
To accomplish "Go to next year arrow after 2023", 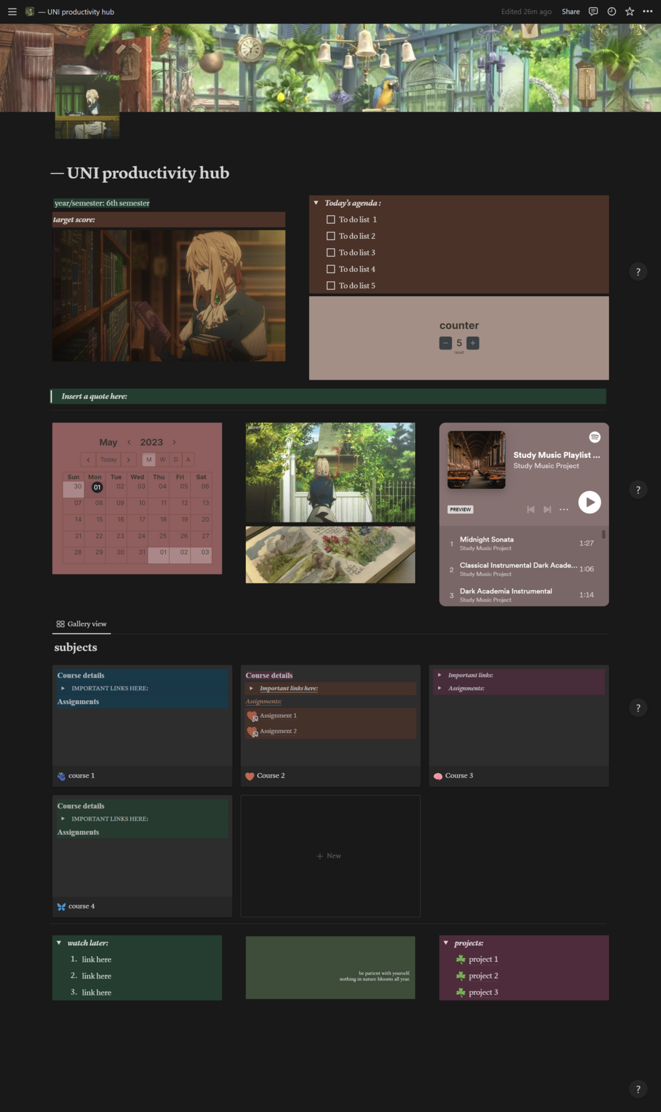I will (174, 442).
